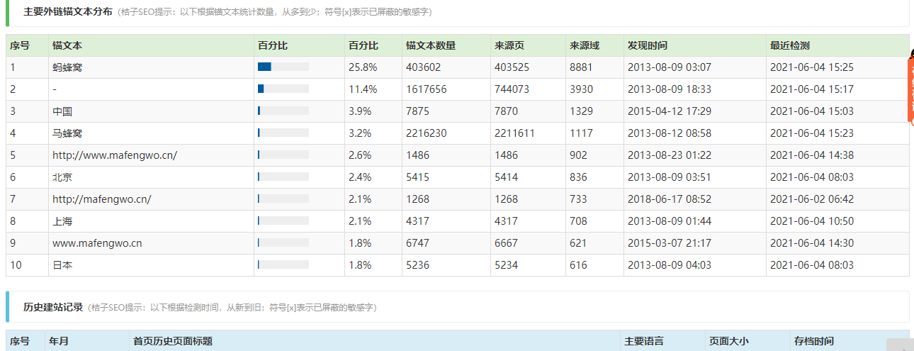This screenshot has height=351, width=914.
Task: Click the anchor text 蚂蜂窝
Action: coord(67,67)
